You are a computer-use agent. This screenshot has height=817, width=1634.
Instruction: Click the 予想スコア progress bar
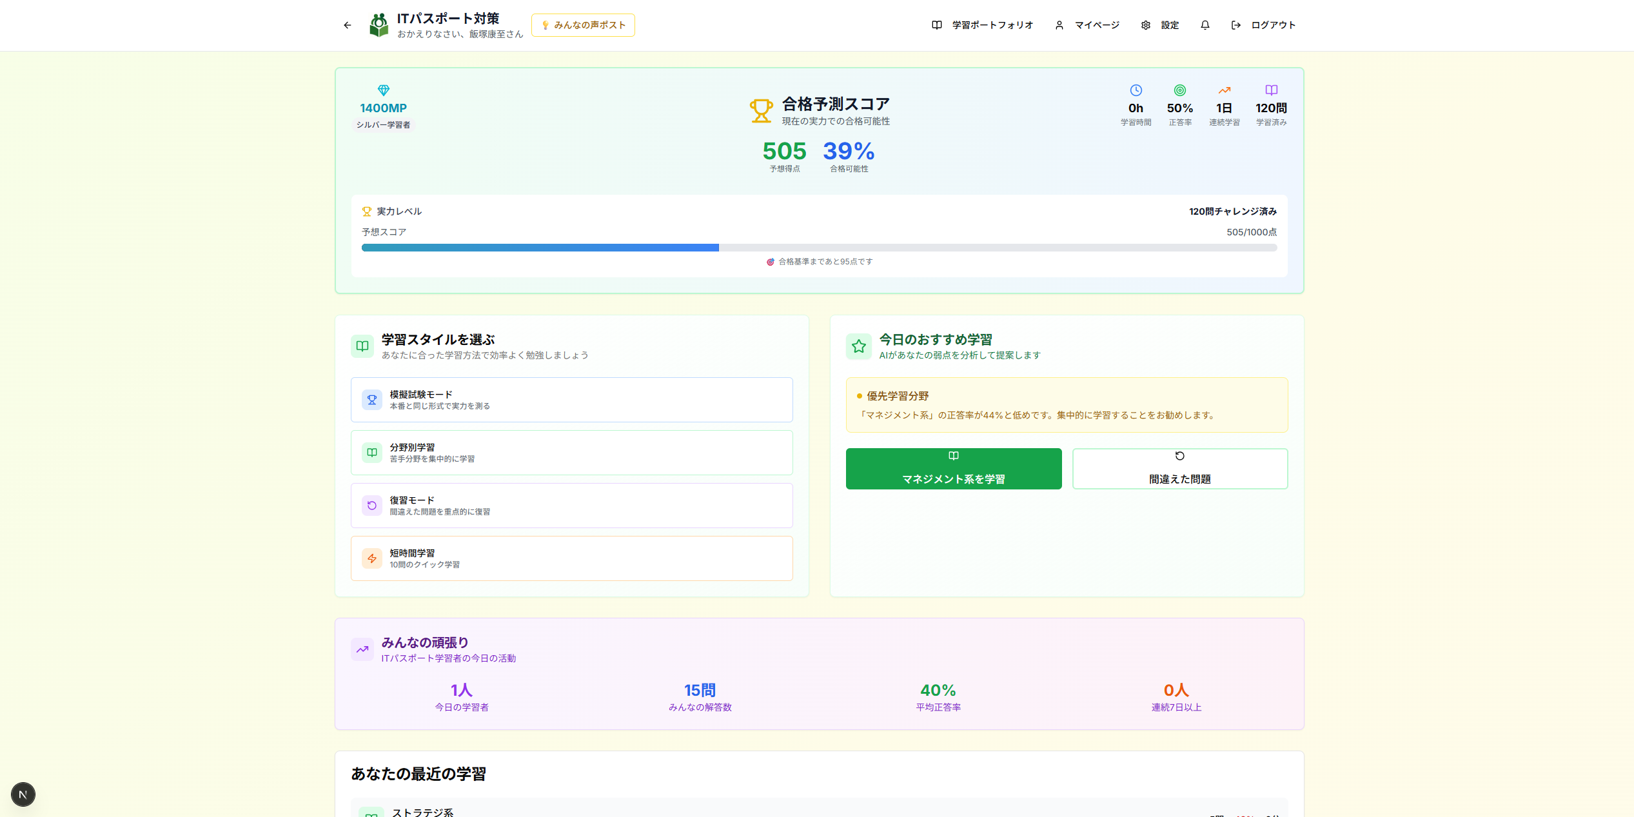819,248
